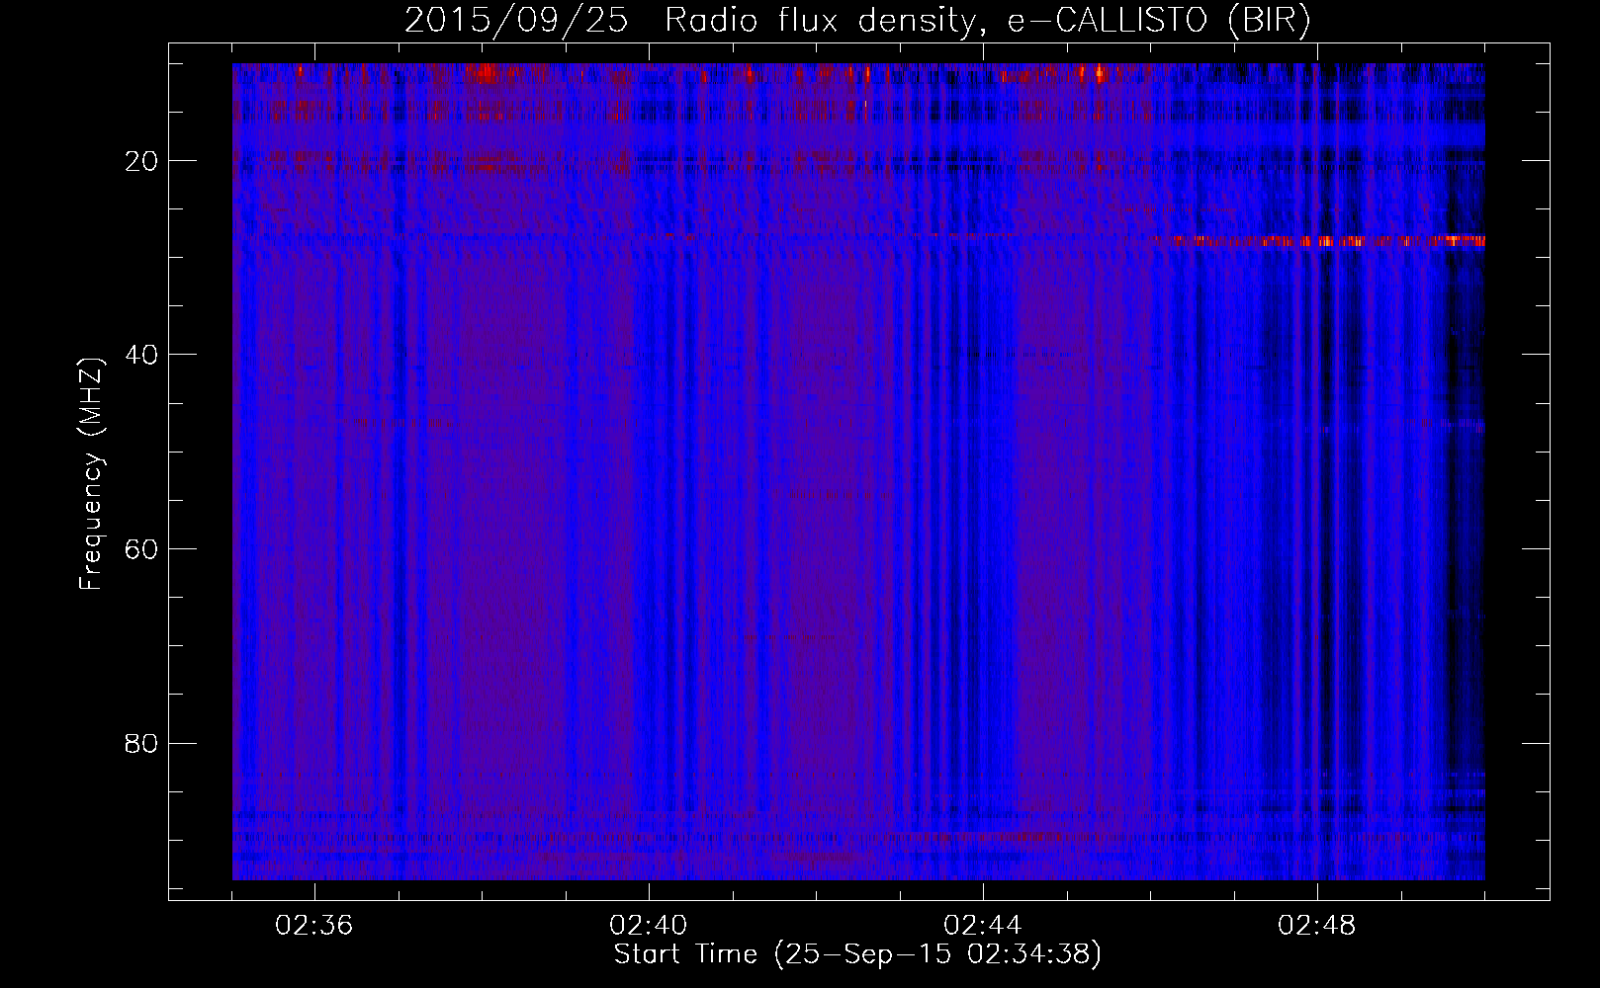Click the "Frequency (MHZ)" axis label
1600x988 pixels.
91,474
